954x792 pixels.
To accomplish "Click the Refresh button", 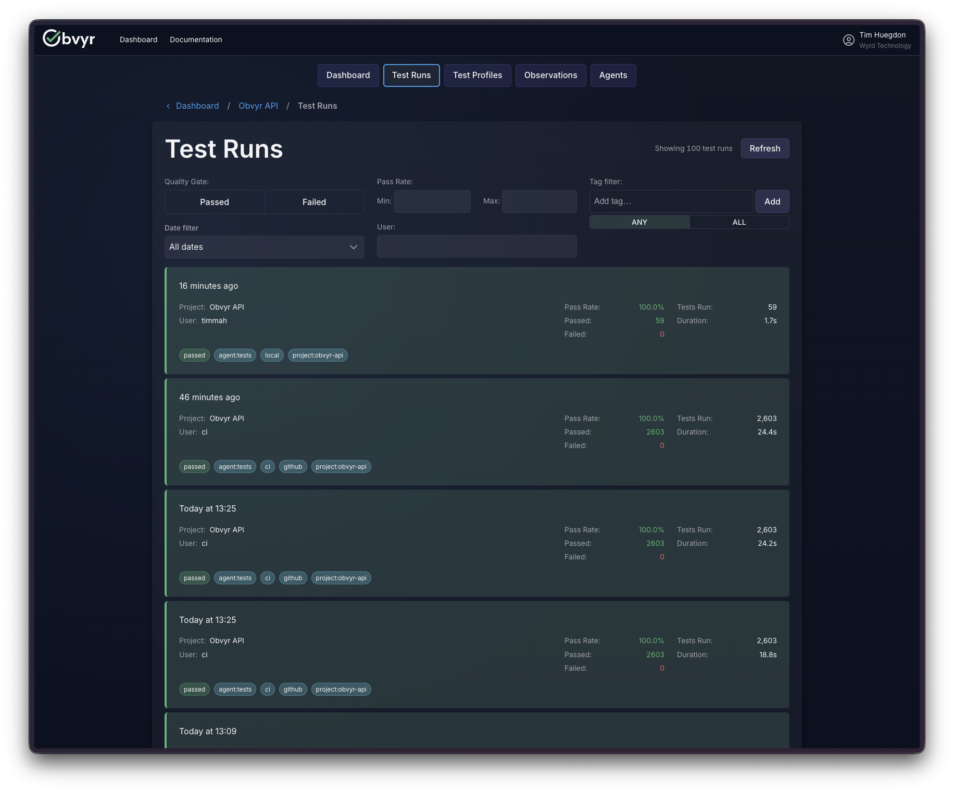I will (x=764, y=148).
